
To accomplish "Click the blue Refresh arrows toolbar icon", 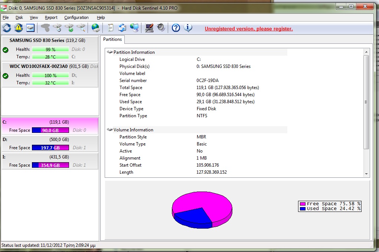I will (7, 28).
